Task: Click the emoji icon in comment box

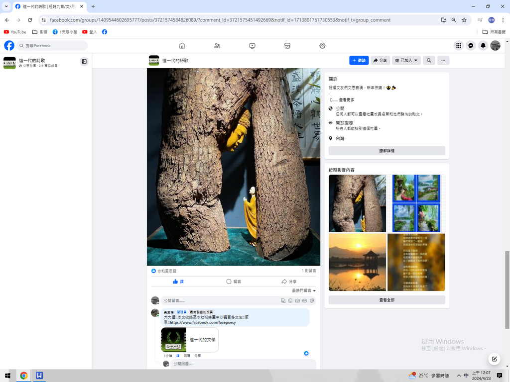Action: (290, 301)
